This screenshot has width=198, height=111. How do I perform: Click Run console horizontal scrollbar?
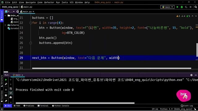[x=75, y=103]
